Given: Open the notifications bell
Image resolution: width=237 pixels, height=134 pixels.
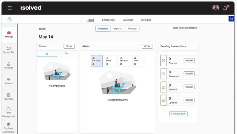Looking at the screenshot, I should click(225, 8).
